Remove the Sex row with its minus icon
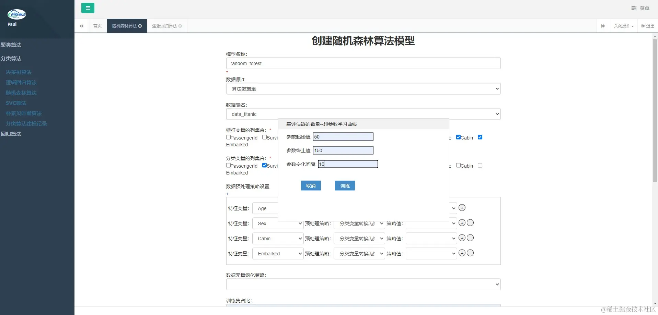658x315 pixels. pos(470,223)
